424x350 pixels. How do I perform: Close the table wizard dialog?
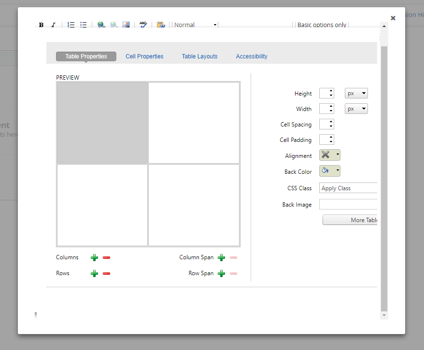[x=393, y=18]
